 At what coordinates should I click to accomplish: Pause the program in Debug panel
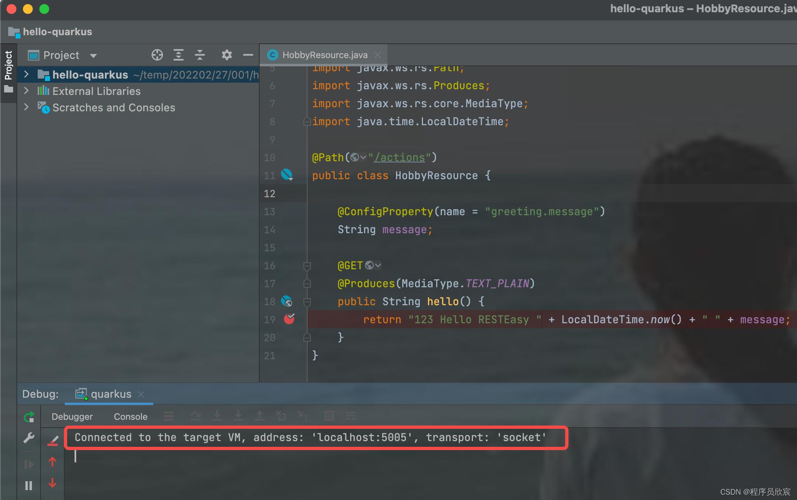pos(29,486)
